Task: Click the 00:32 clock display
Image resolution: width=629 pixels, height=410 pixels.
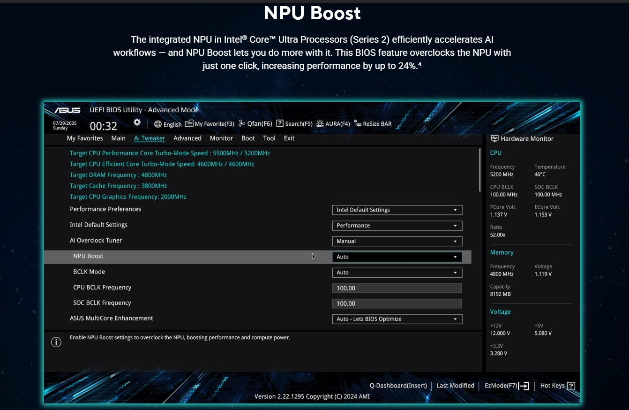Action: [104, 126]
